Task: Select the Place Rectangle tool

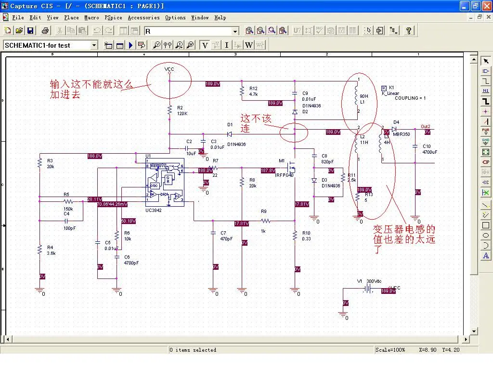Action: tap(486, 225)
